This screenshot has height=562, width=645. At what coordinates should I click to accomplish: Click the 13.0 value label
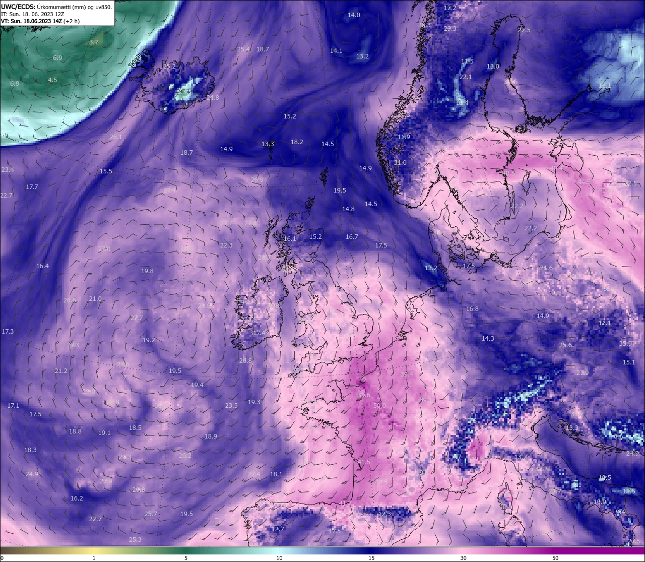point(493,67)
